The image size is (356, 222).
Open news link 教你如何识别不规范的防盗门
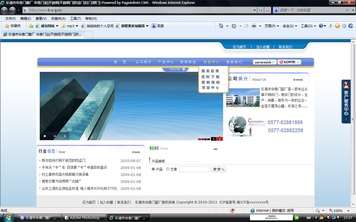pos(64,160)
